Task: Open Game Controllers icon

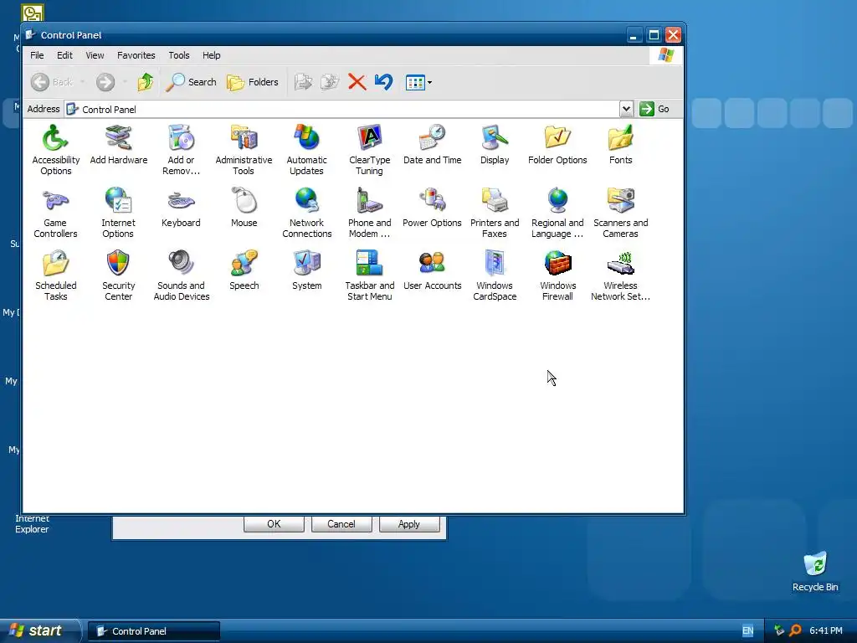Action: [x=55, y=212]
